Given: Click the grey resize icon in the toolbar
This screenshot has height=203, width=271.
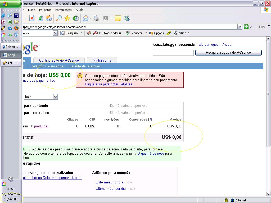Looking at the screenshot, I should tap(106, 18).
